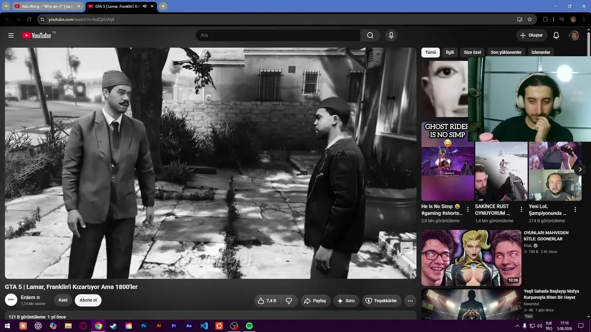Open Steam from the taskbar
Image resolution: width=591 pixels, height=332 pixels.
point(114,326)
